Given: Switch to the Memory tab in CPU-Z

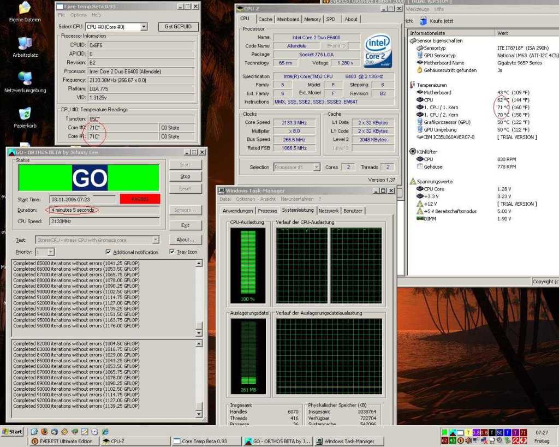Looking at the screenshot, I should 312,19.
